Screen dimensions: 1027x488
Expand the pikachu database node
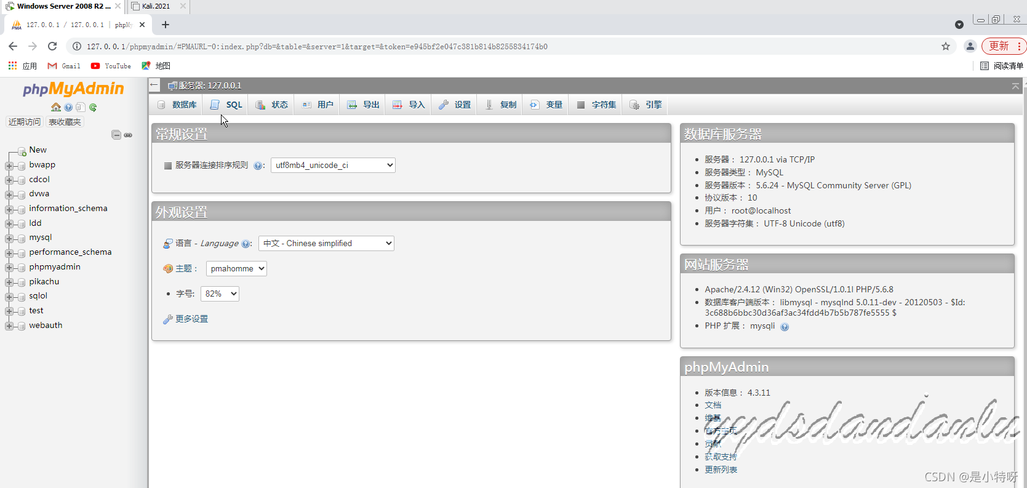point(9,282)
